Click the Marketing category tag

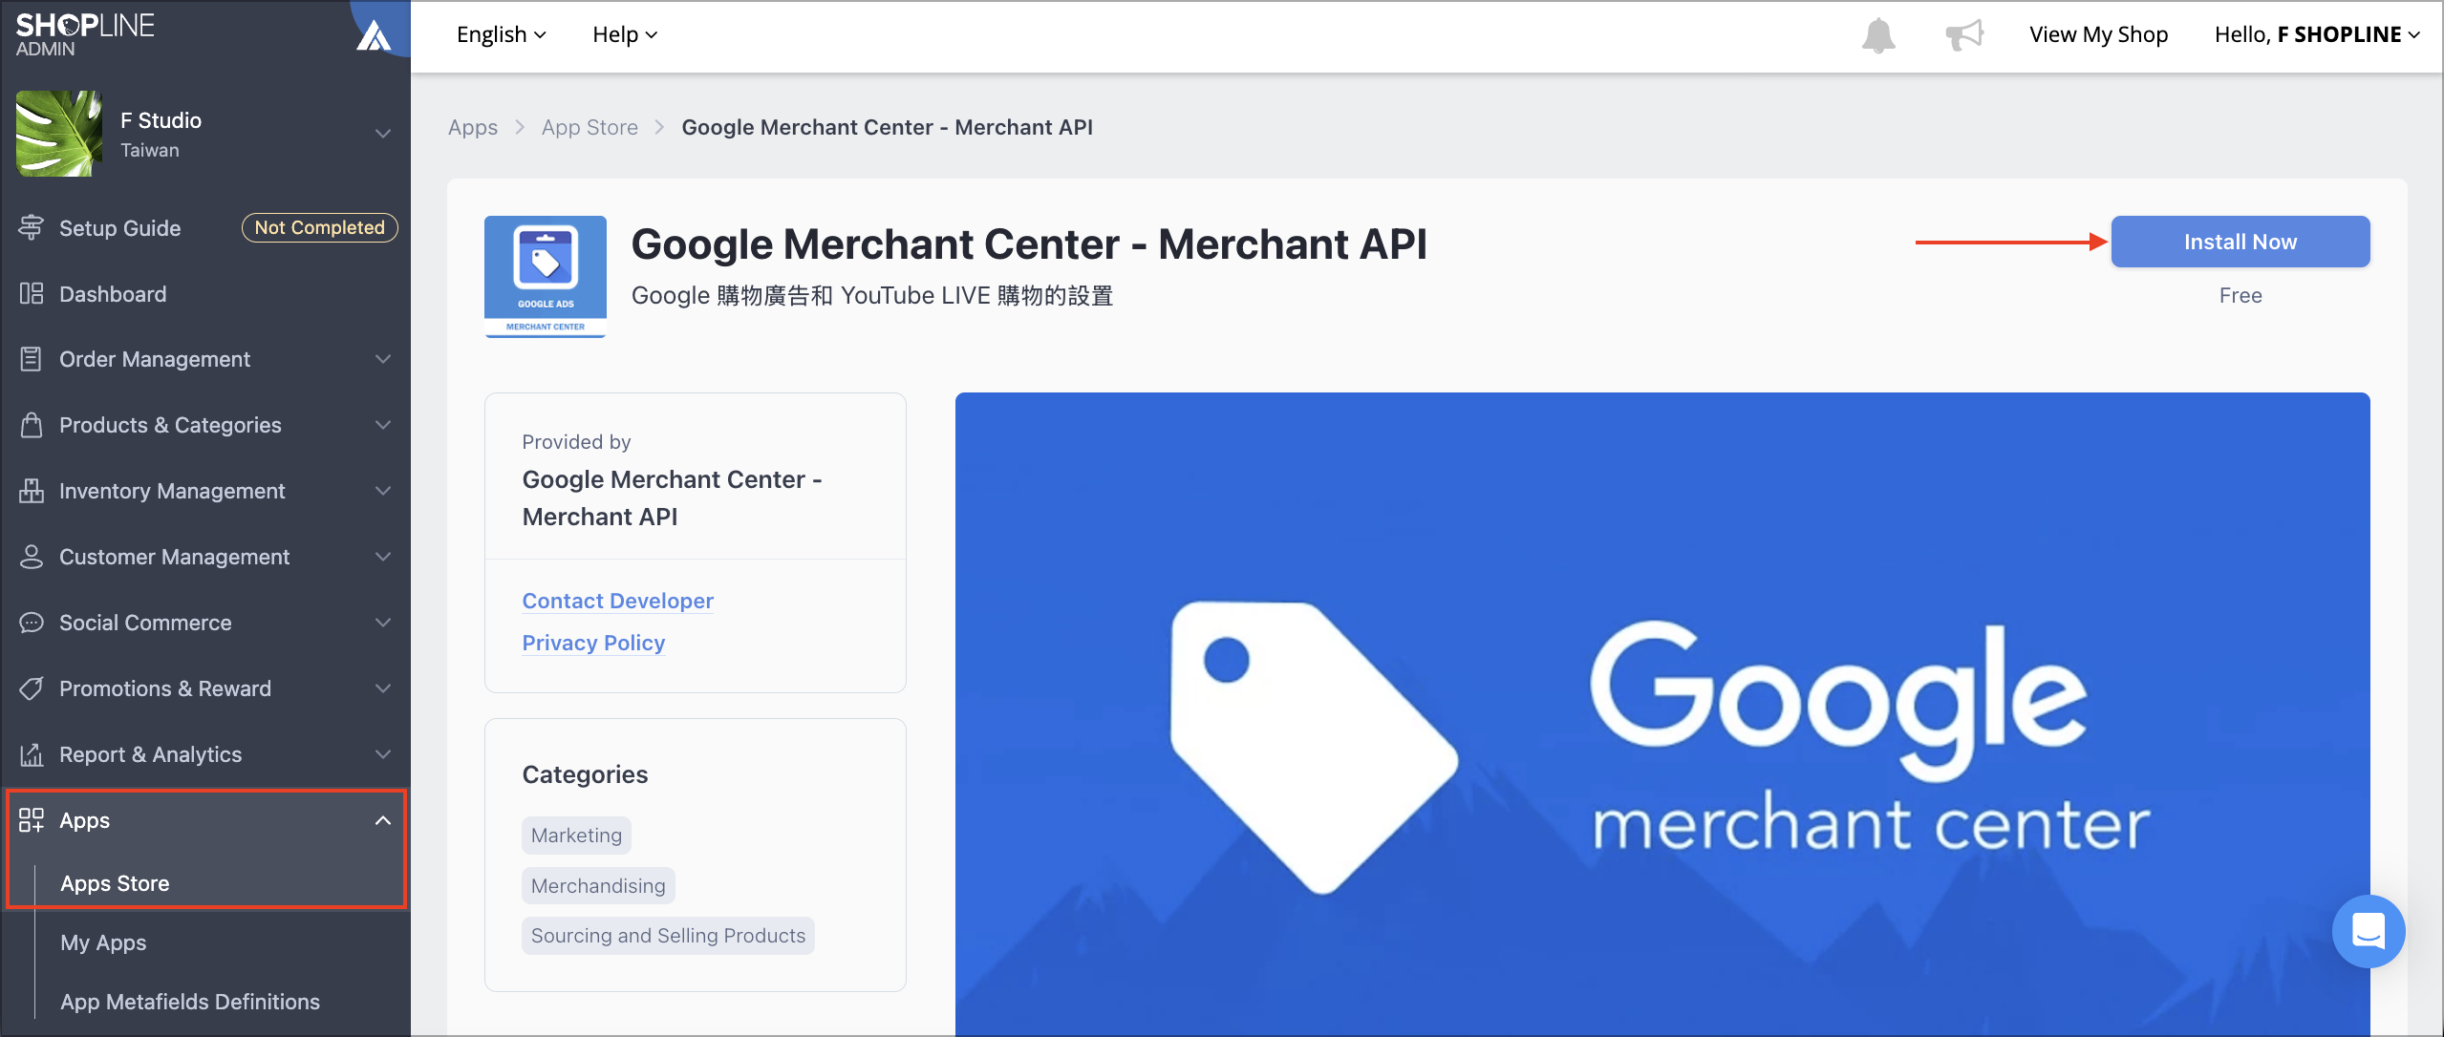(x=576, y=836)
